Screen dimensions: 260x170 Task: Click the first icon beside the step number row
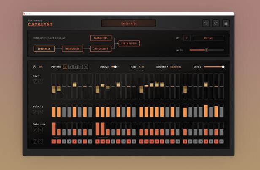(x=35, y=141)
